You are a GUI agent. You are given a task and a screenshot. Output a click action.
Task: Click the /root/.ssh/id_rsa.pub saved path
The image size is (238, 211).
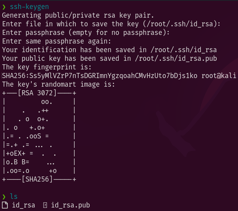click(x=176, y=59)
